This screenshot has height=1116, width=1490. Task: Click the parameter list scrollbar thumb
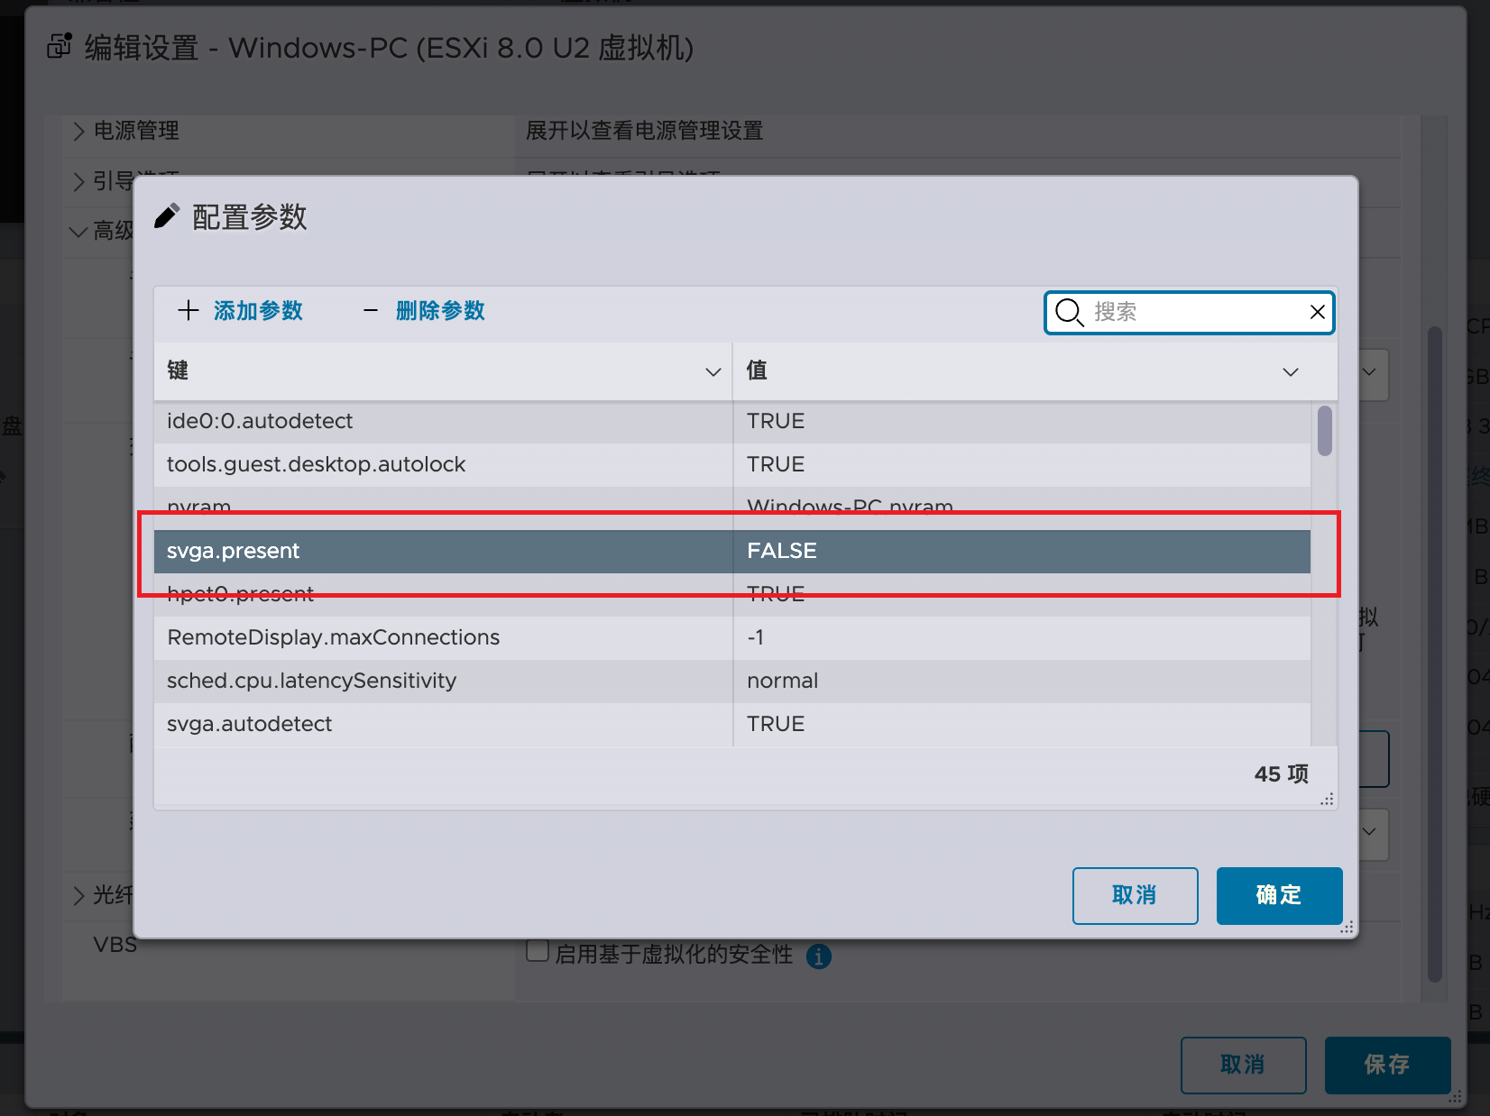point(1324,431)
